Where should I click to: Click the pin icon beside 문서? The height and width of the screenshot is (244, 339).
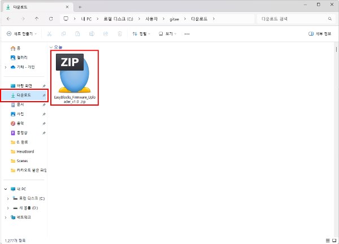click(44, 105)
